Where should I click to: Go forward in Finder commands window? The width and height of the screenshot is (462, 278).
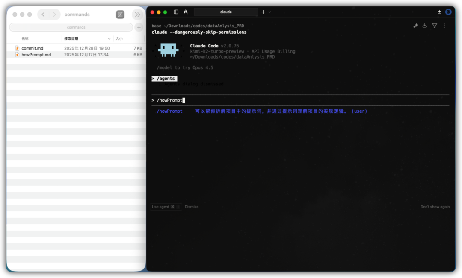pyautogui.click(x=54, y=15)
